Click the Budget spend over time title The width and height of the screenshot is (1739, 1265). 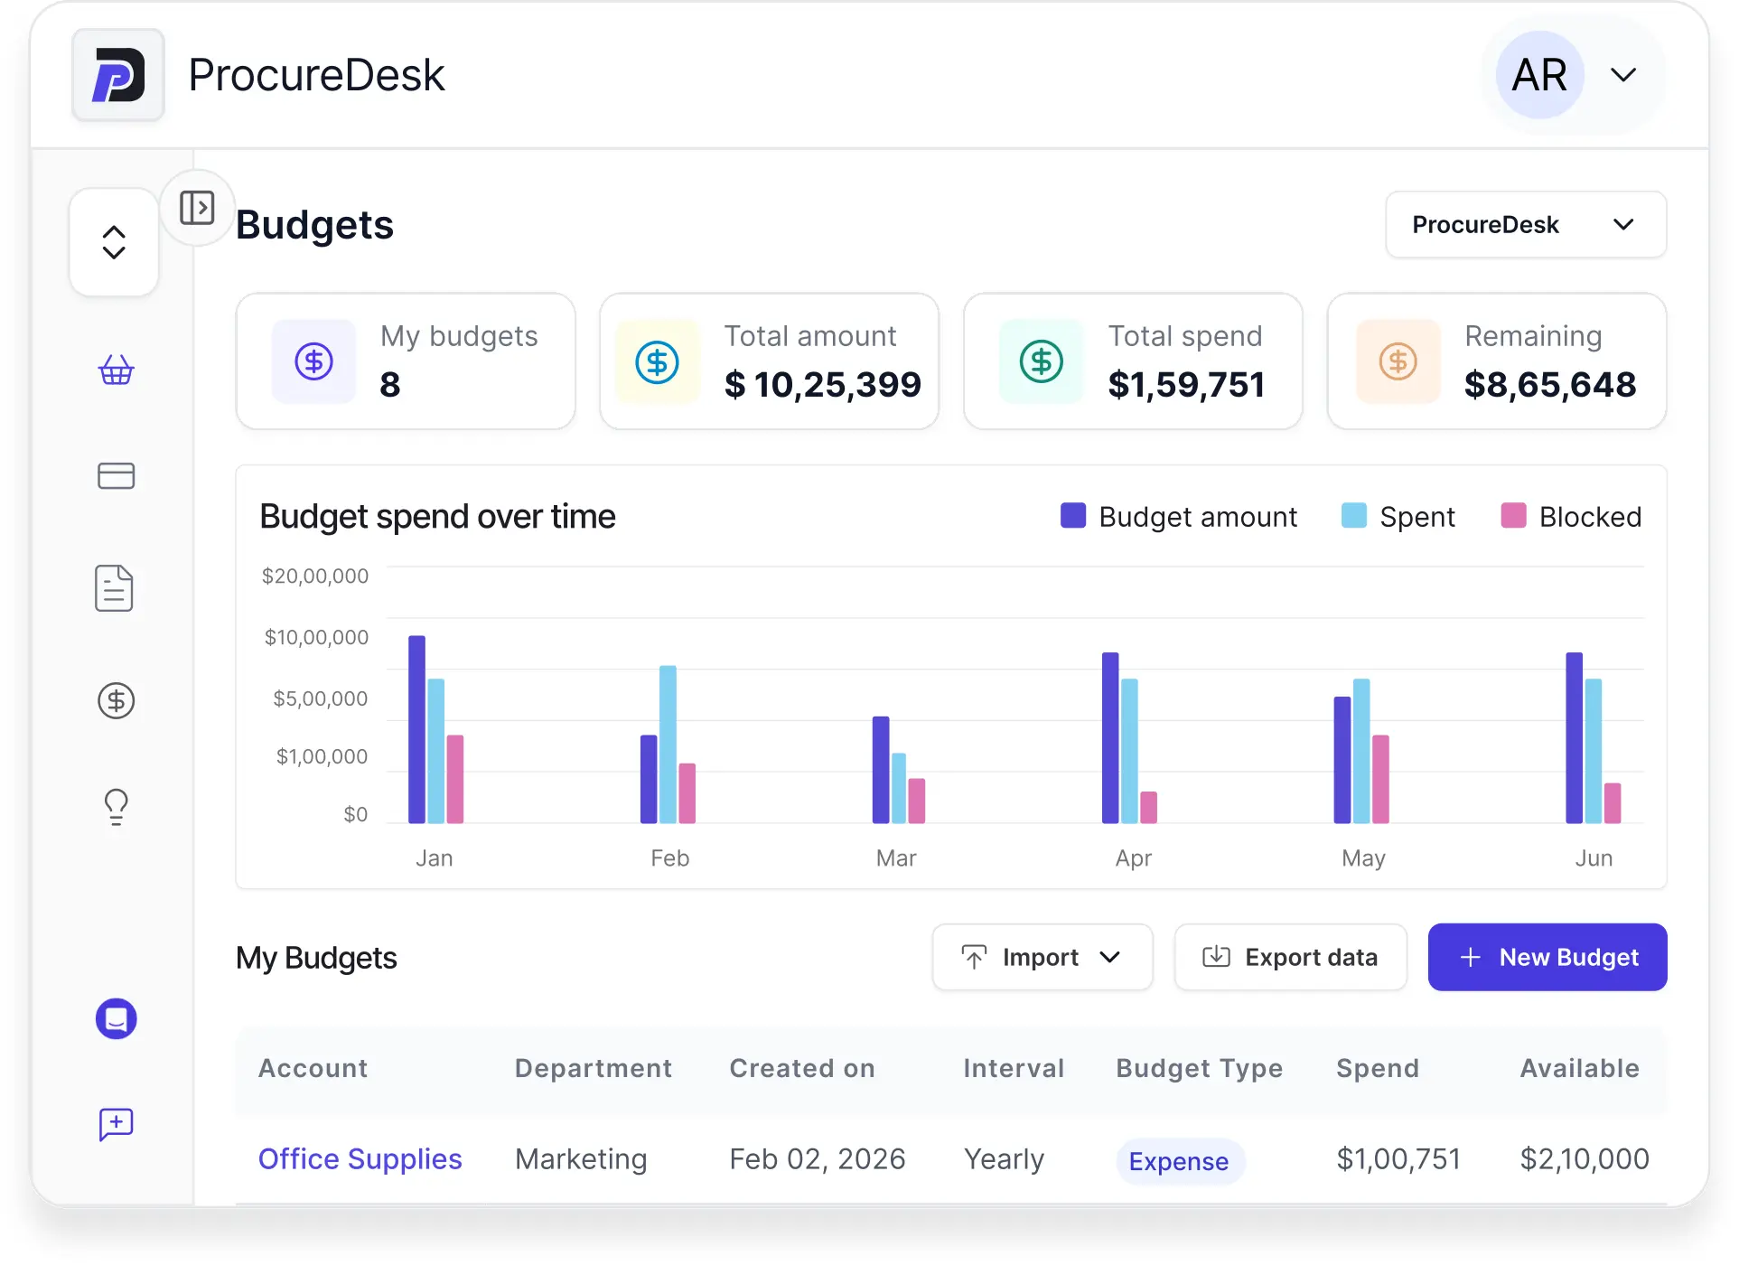coord(437,517)
